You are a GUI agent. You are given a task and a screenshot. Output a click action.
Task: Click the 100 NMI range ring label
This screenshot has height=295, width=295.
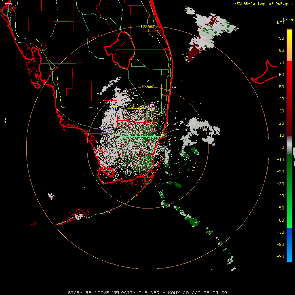147,26
